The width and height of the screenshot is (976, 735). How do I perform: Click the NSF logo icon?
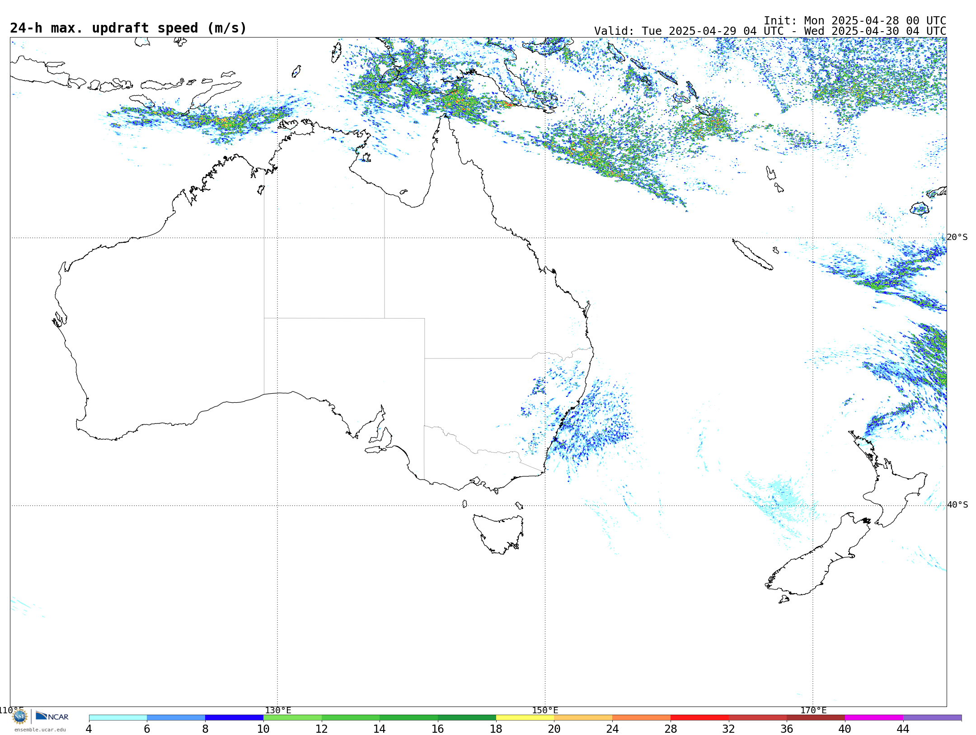(20, 716)
